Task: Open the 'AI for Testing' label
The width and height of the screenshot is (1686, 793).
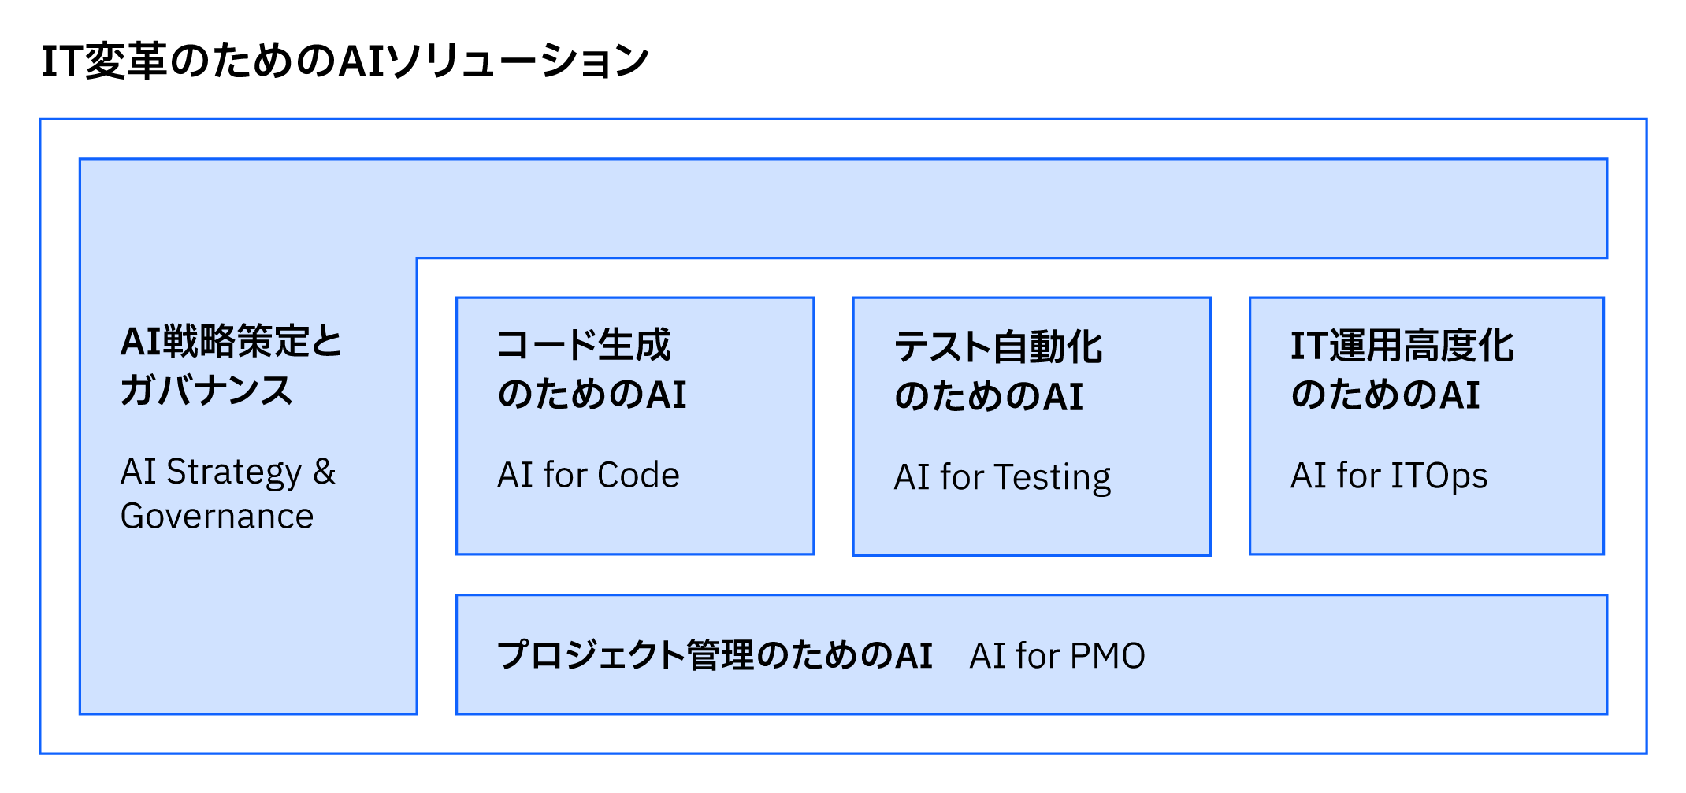Action: tap(1002, 478)
